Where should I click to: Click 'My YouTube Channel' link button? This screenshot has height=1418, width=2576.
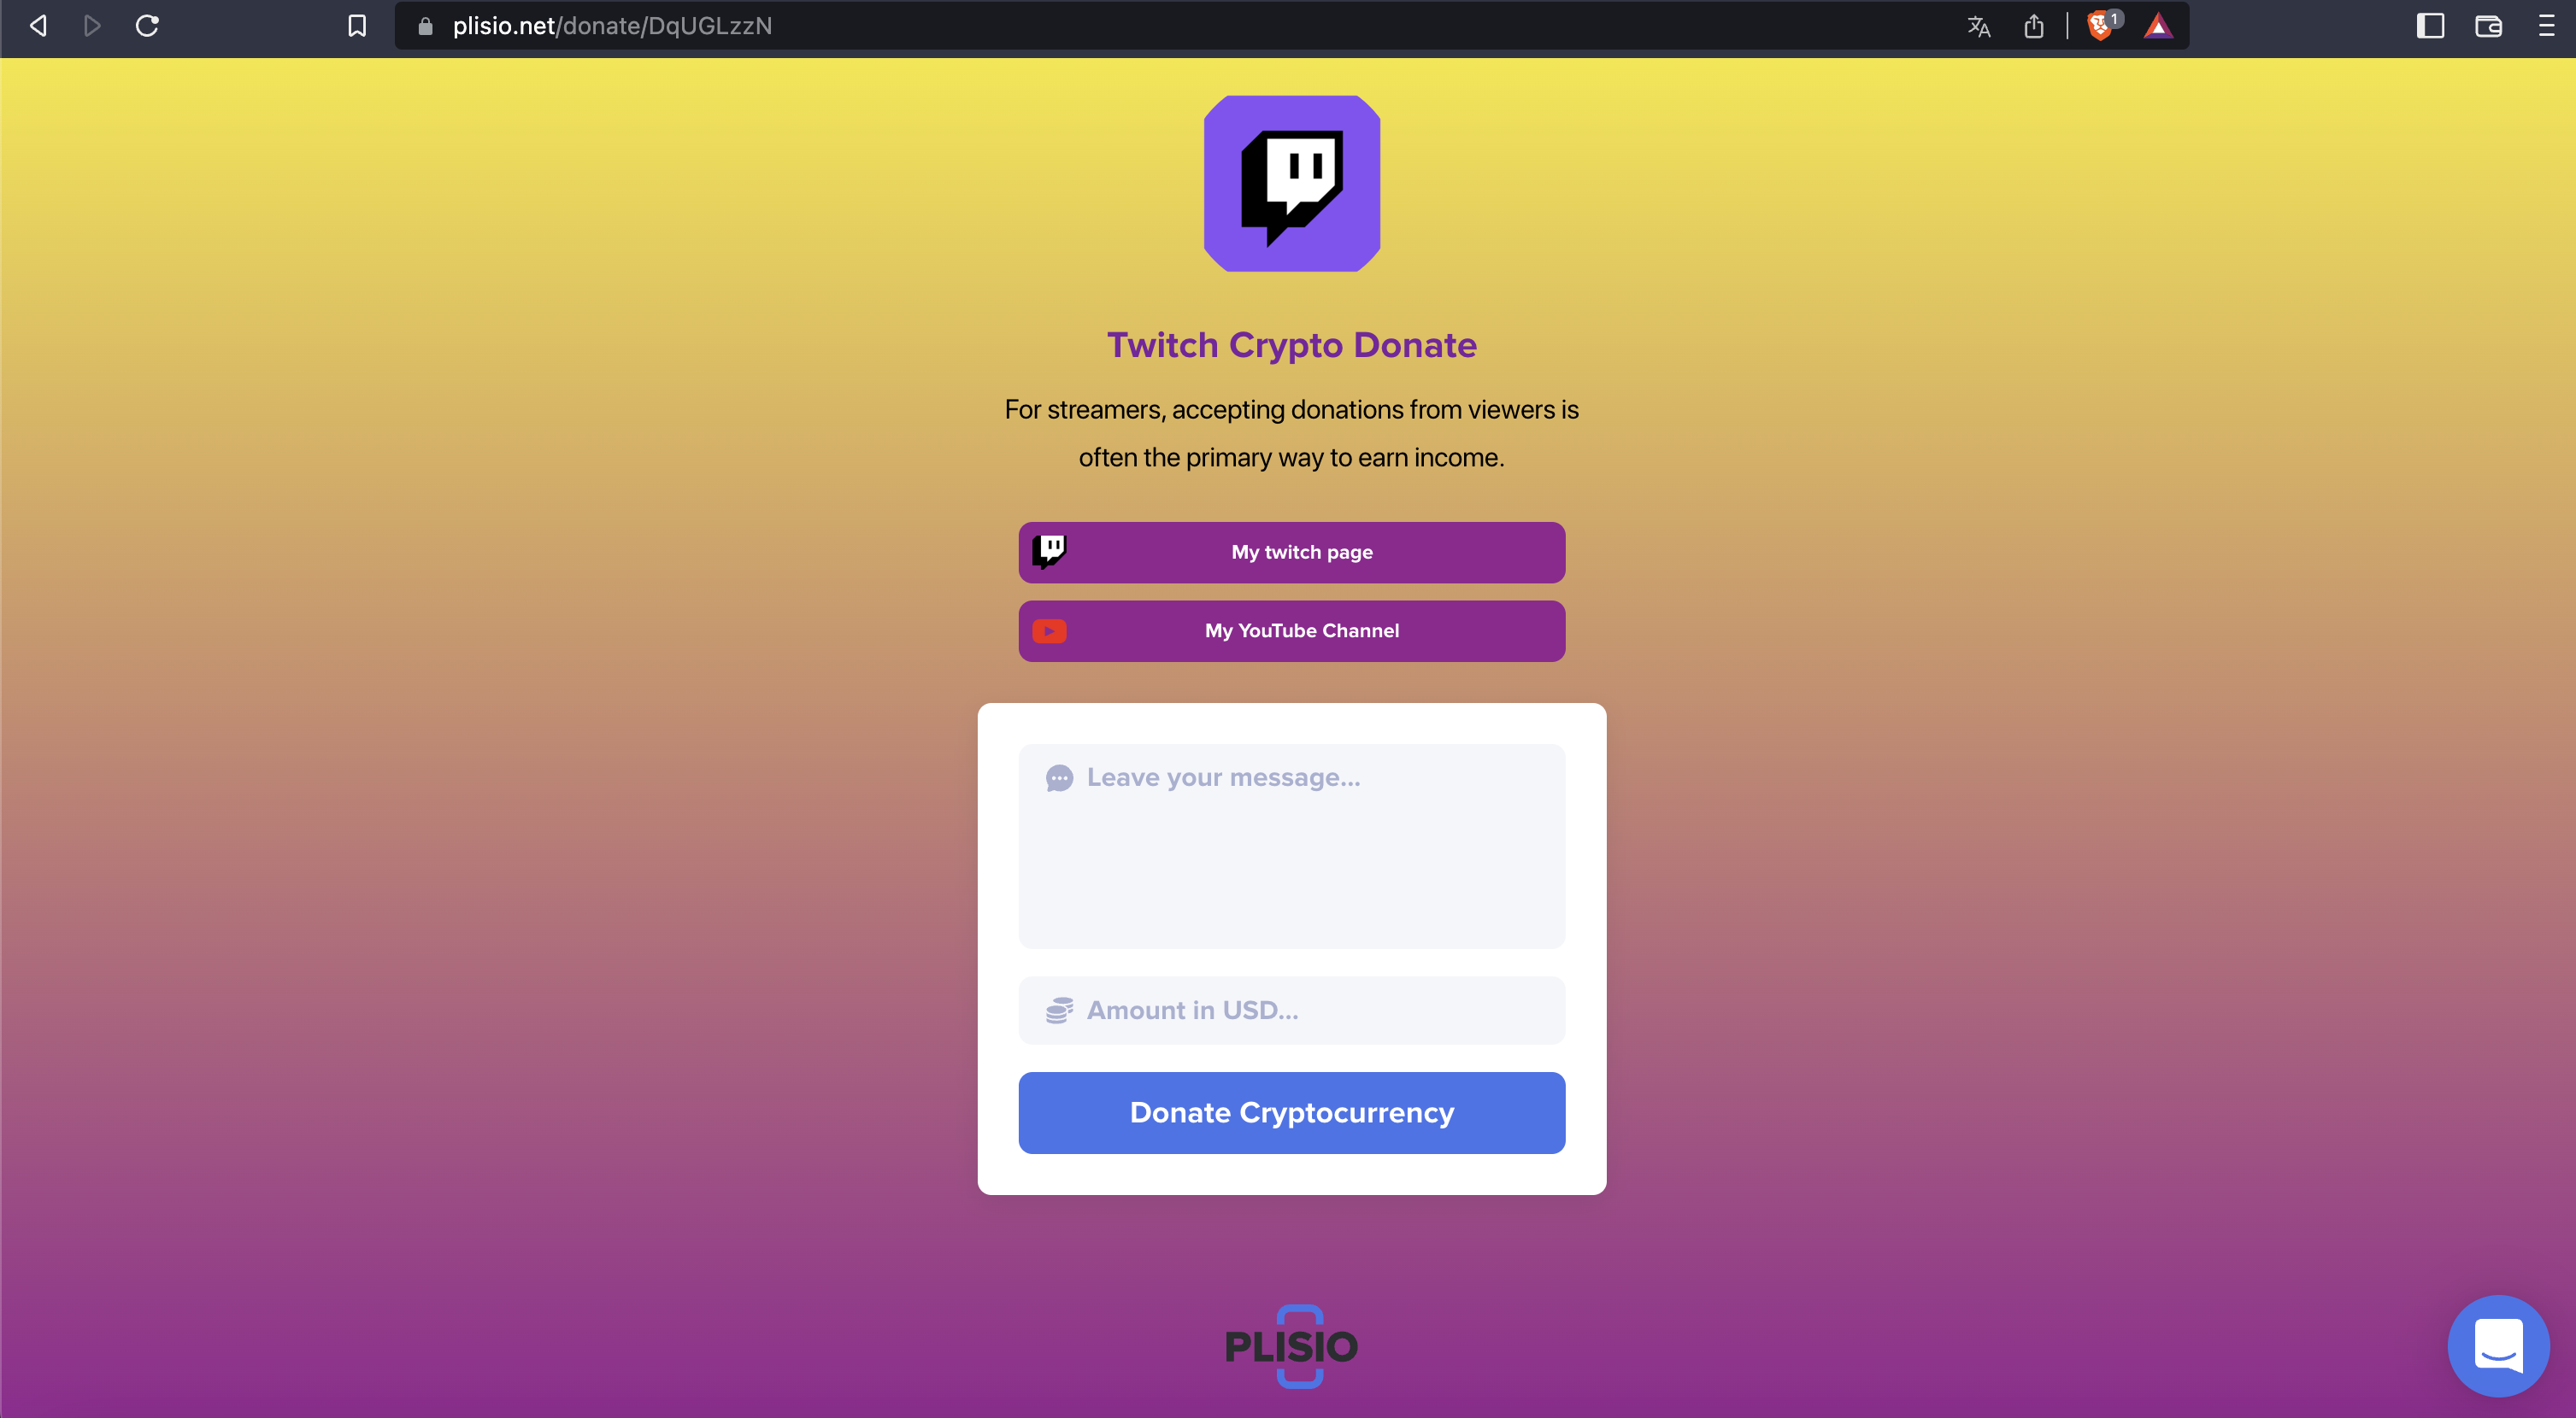click(1291, 630)
